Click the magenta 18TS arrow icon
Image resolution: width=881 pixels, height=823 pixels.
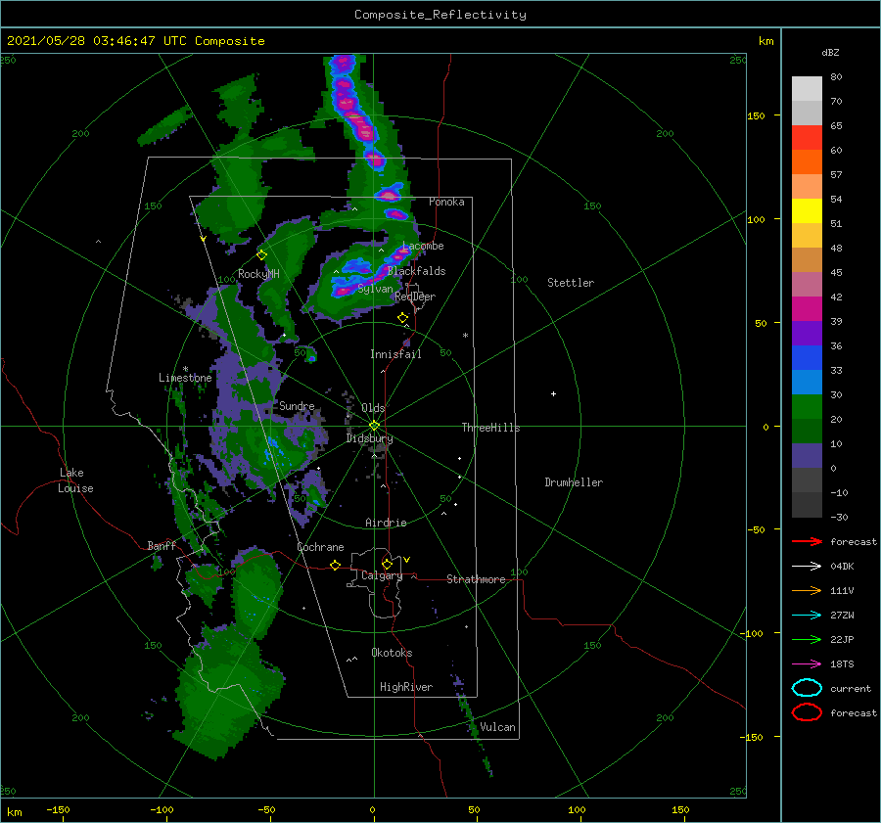click(807, 664)
